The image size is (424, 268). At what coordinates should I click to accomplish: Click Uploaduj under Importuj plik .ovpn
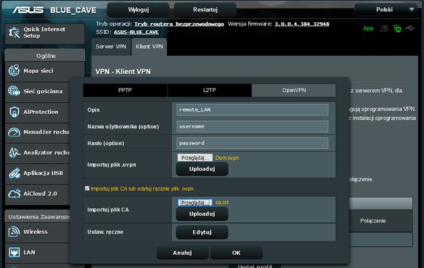pos(202,169)
